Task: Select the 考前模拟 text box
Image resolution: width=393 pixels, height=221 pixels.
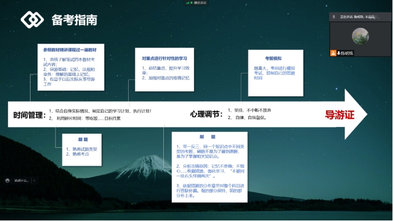Action: [x=276, y=73]
